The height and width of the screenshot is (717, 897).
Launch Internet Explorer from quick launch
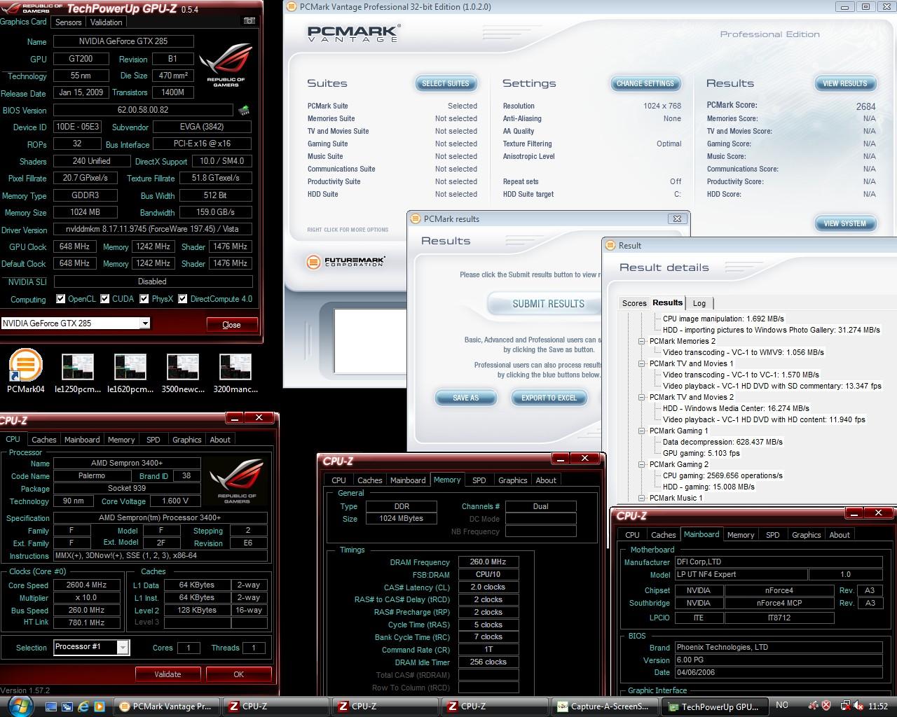83,706
